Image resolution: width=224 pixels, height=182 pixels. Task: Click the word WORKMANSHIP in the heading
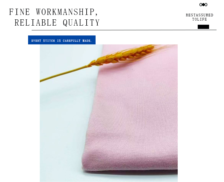click(x=67, y=12)
